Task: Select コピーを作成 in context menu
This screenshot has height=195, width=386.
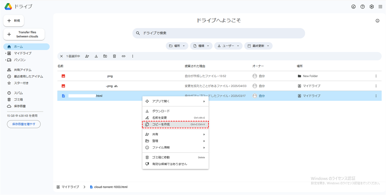Action: pos(175,124)
